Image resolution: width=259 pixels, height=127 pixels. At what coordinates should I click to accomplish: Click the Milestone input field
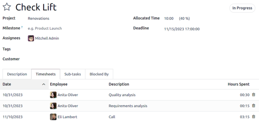78,28
